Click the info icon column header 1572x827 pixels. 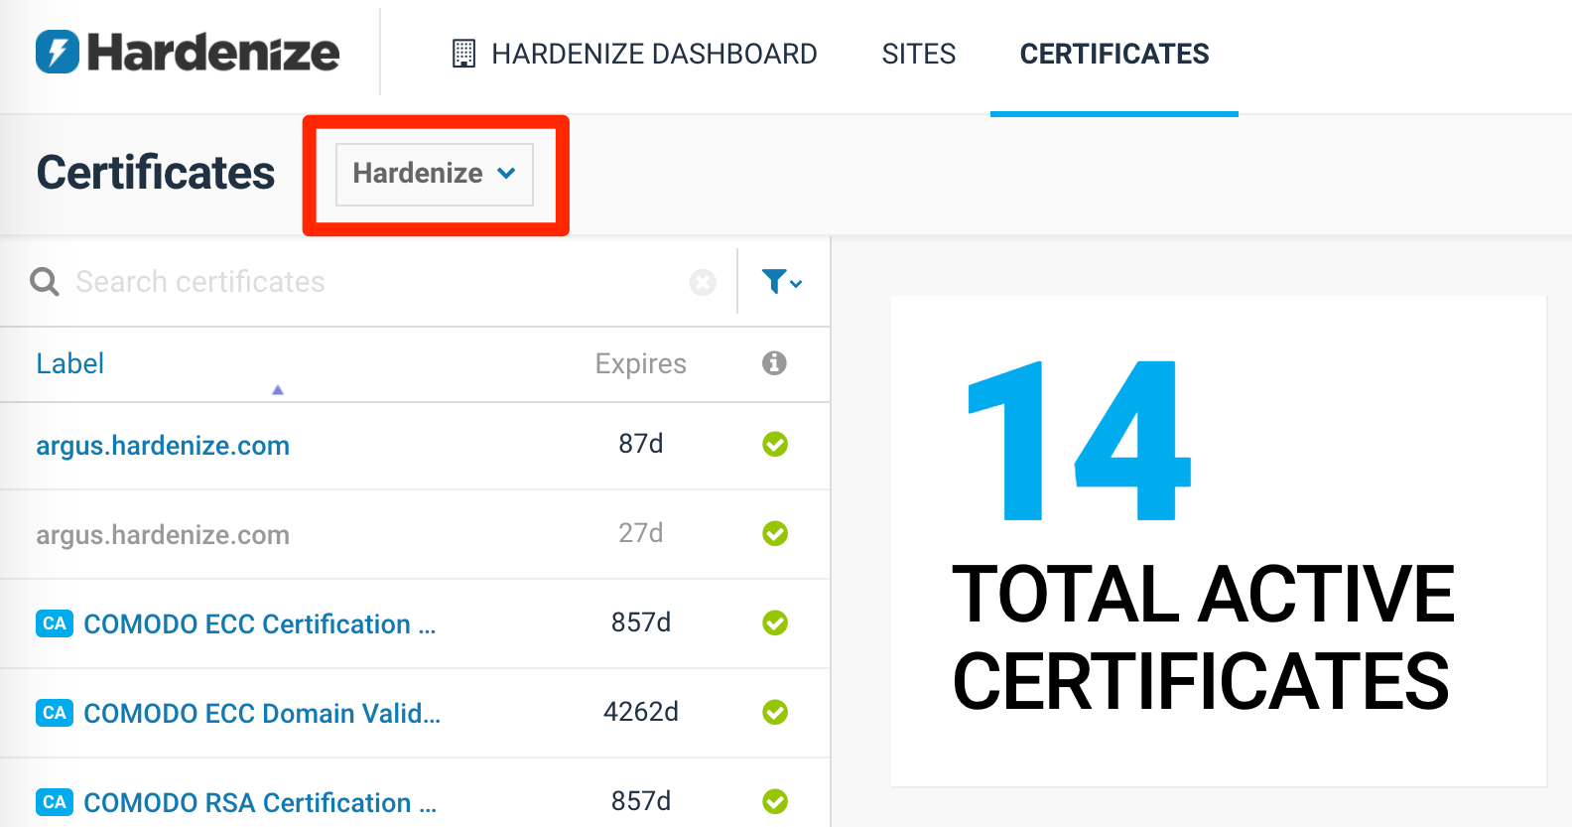[x=774, y=363]
